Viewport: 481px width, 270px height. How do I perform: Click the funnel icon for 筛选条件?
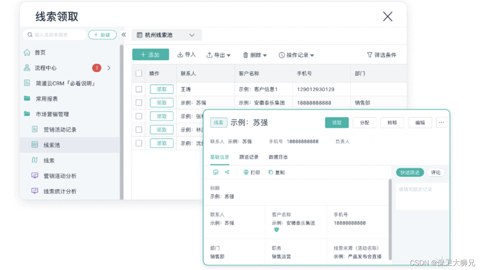370,55
